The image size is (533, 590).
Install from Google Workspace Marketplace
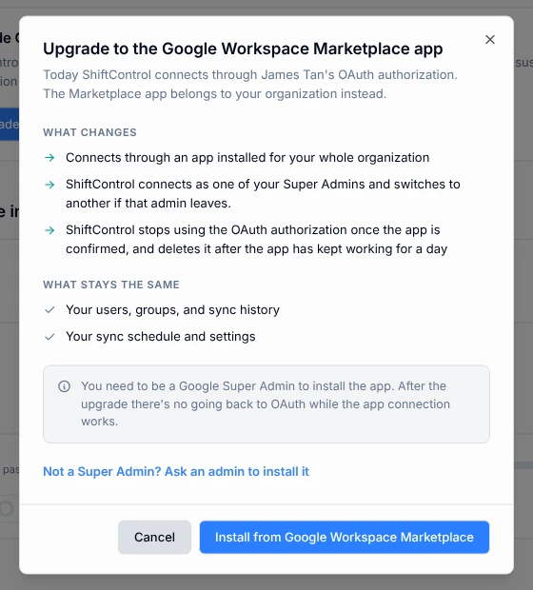click(344, 537)
